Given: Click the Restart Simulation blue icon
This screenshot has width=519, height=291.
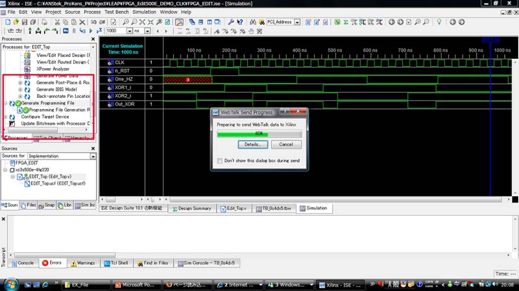Looking at the screenshot, I should (66, 30).
